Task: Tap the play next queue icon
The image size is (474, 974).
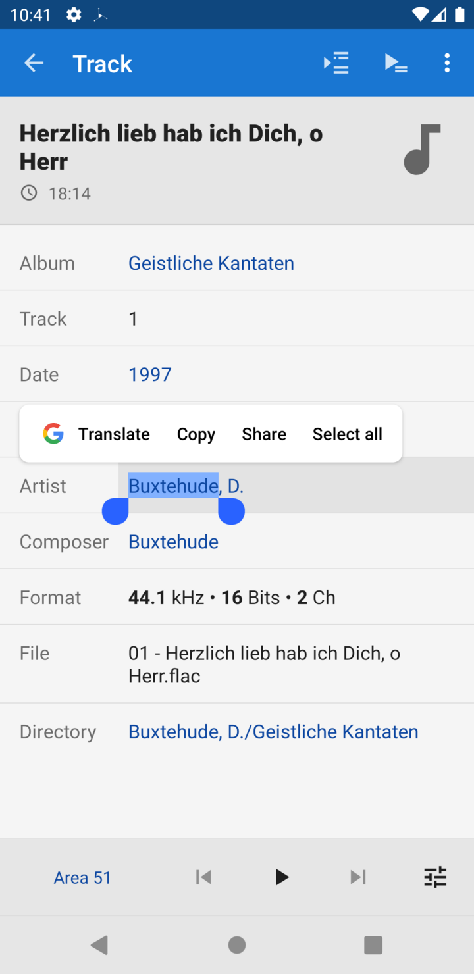Action: click(336, 63)
